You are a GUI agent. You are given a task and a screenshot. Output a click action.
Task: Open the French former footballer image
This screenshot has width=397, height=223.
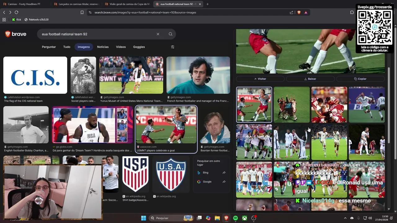198,75
